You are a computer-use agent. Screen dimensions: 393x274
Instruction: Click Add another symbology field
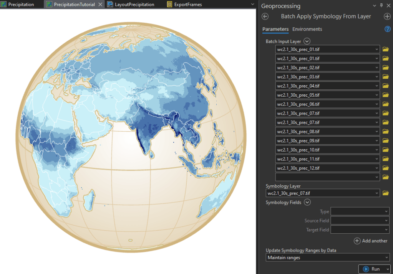click(x=371, y=241)
